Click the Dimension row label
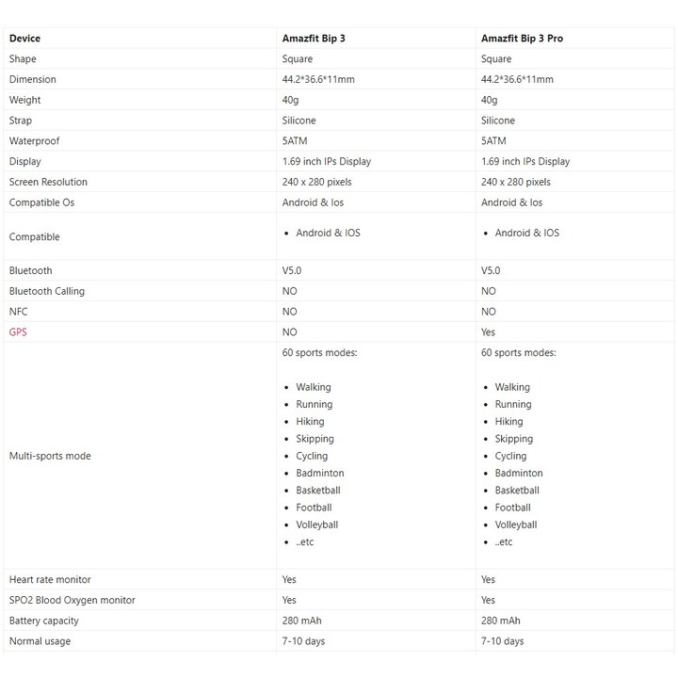 click(x=32, y=79)
